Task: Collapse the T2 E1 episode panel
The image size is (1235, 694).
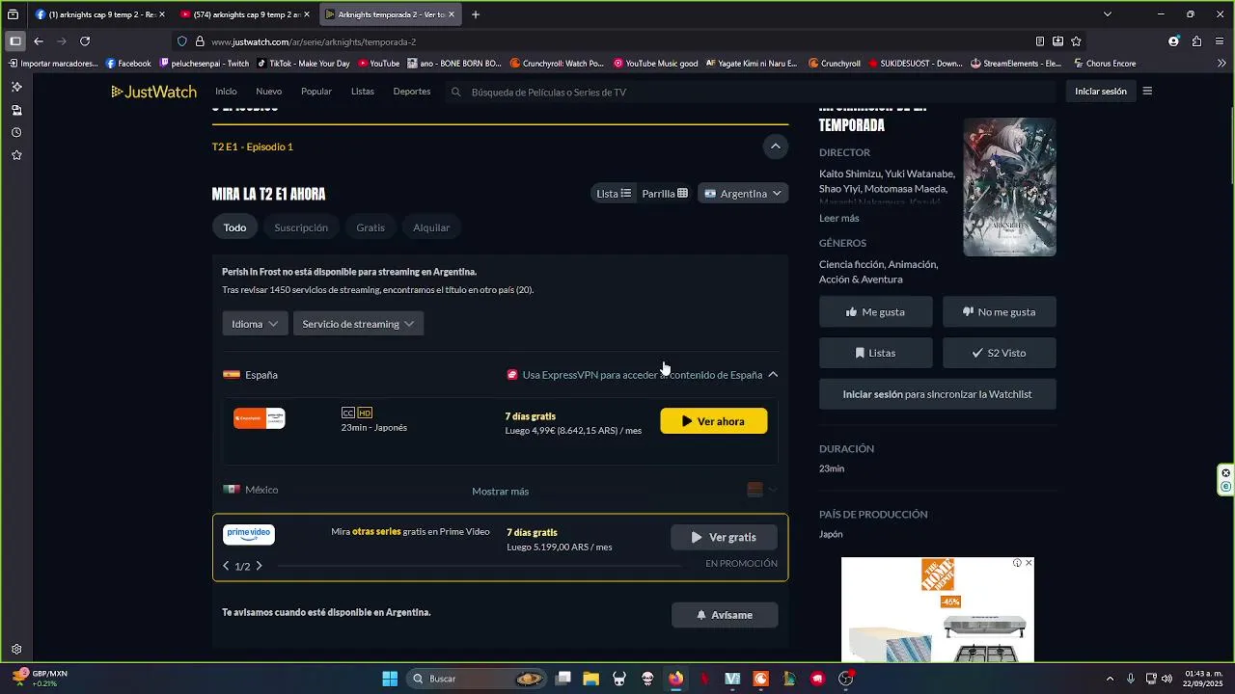Action: tap(775, 147)
